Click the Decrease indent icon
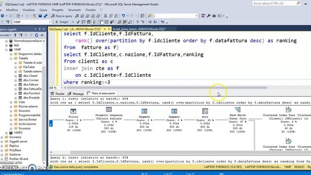This screenshot has height=175, width=311. (150, 22)
